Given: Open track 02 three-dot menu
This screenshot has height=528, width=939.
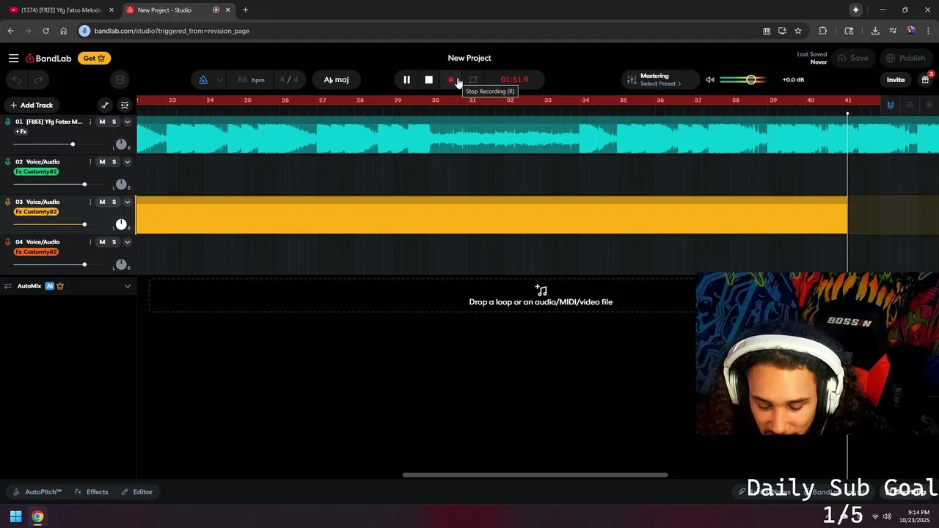Looking at the screenshot, I should point(90,161).
